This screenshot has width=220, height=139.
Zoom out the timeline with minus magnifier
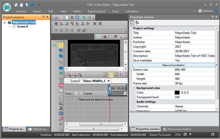click(x=74, y=74)
